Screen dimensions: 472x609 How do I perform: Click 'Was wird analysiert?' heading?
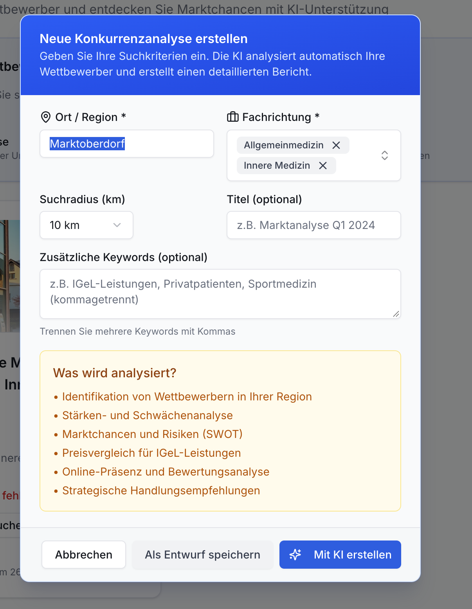tap(115, 373)
